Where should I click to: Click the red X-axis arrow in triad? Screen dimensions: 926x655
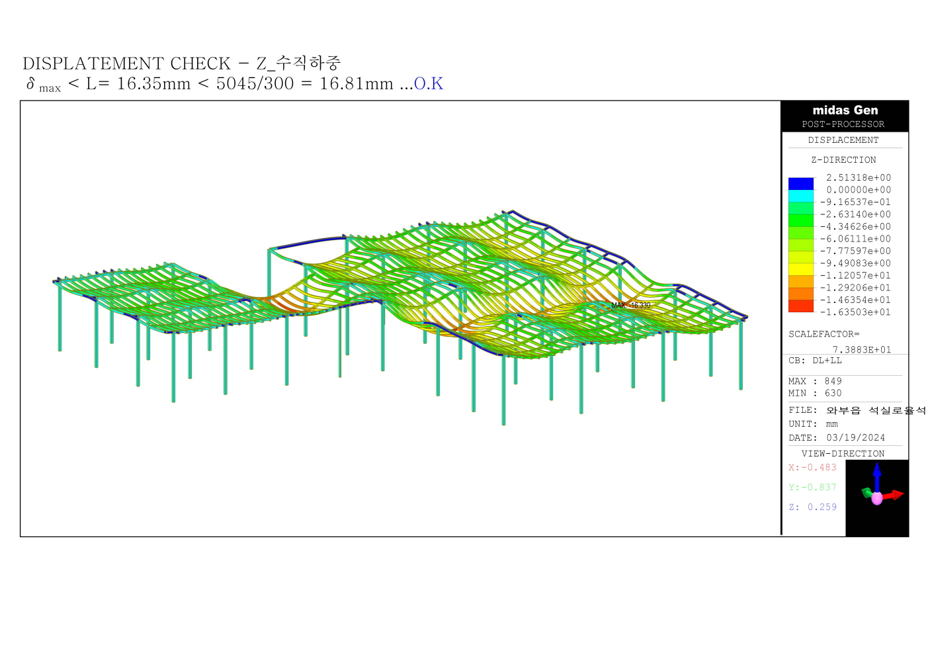894,494
